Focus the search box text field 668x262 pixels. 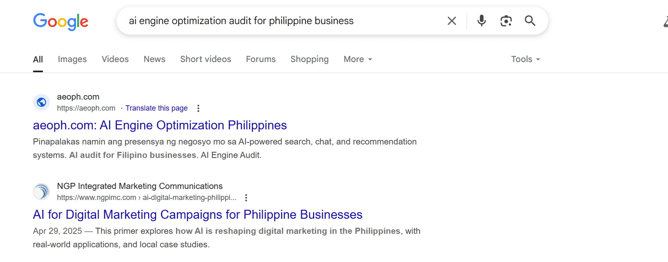coord(282,21)
